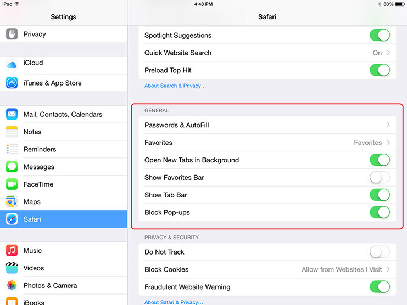
Task: Enable the Show Favorites Bar switch
Action: [x=380, y=178]
